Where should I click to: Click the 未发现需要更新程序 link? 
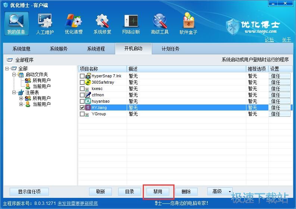tap(78, 203)
